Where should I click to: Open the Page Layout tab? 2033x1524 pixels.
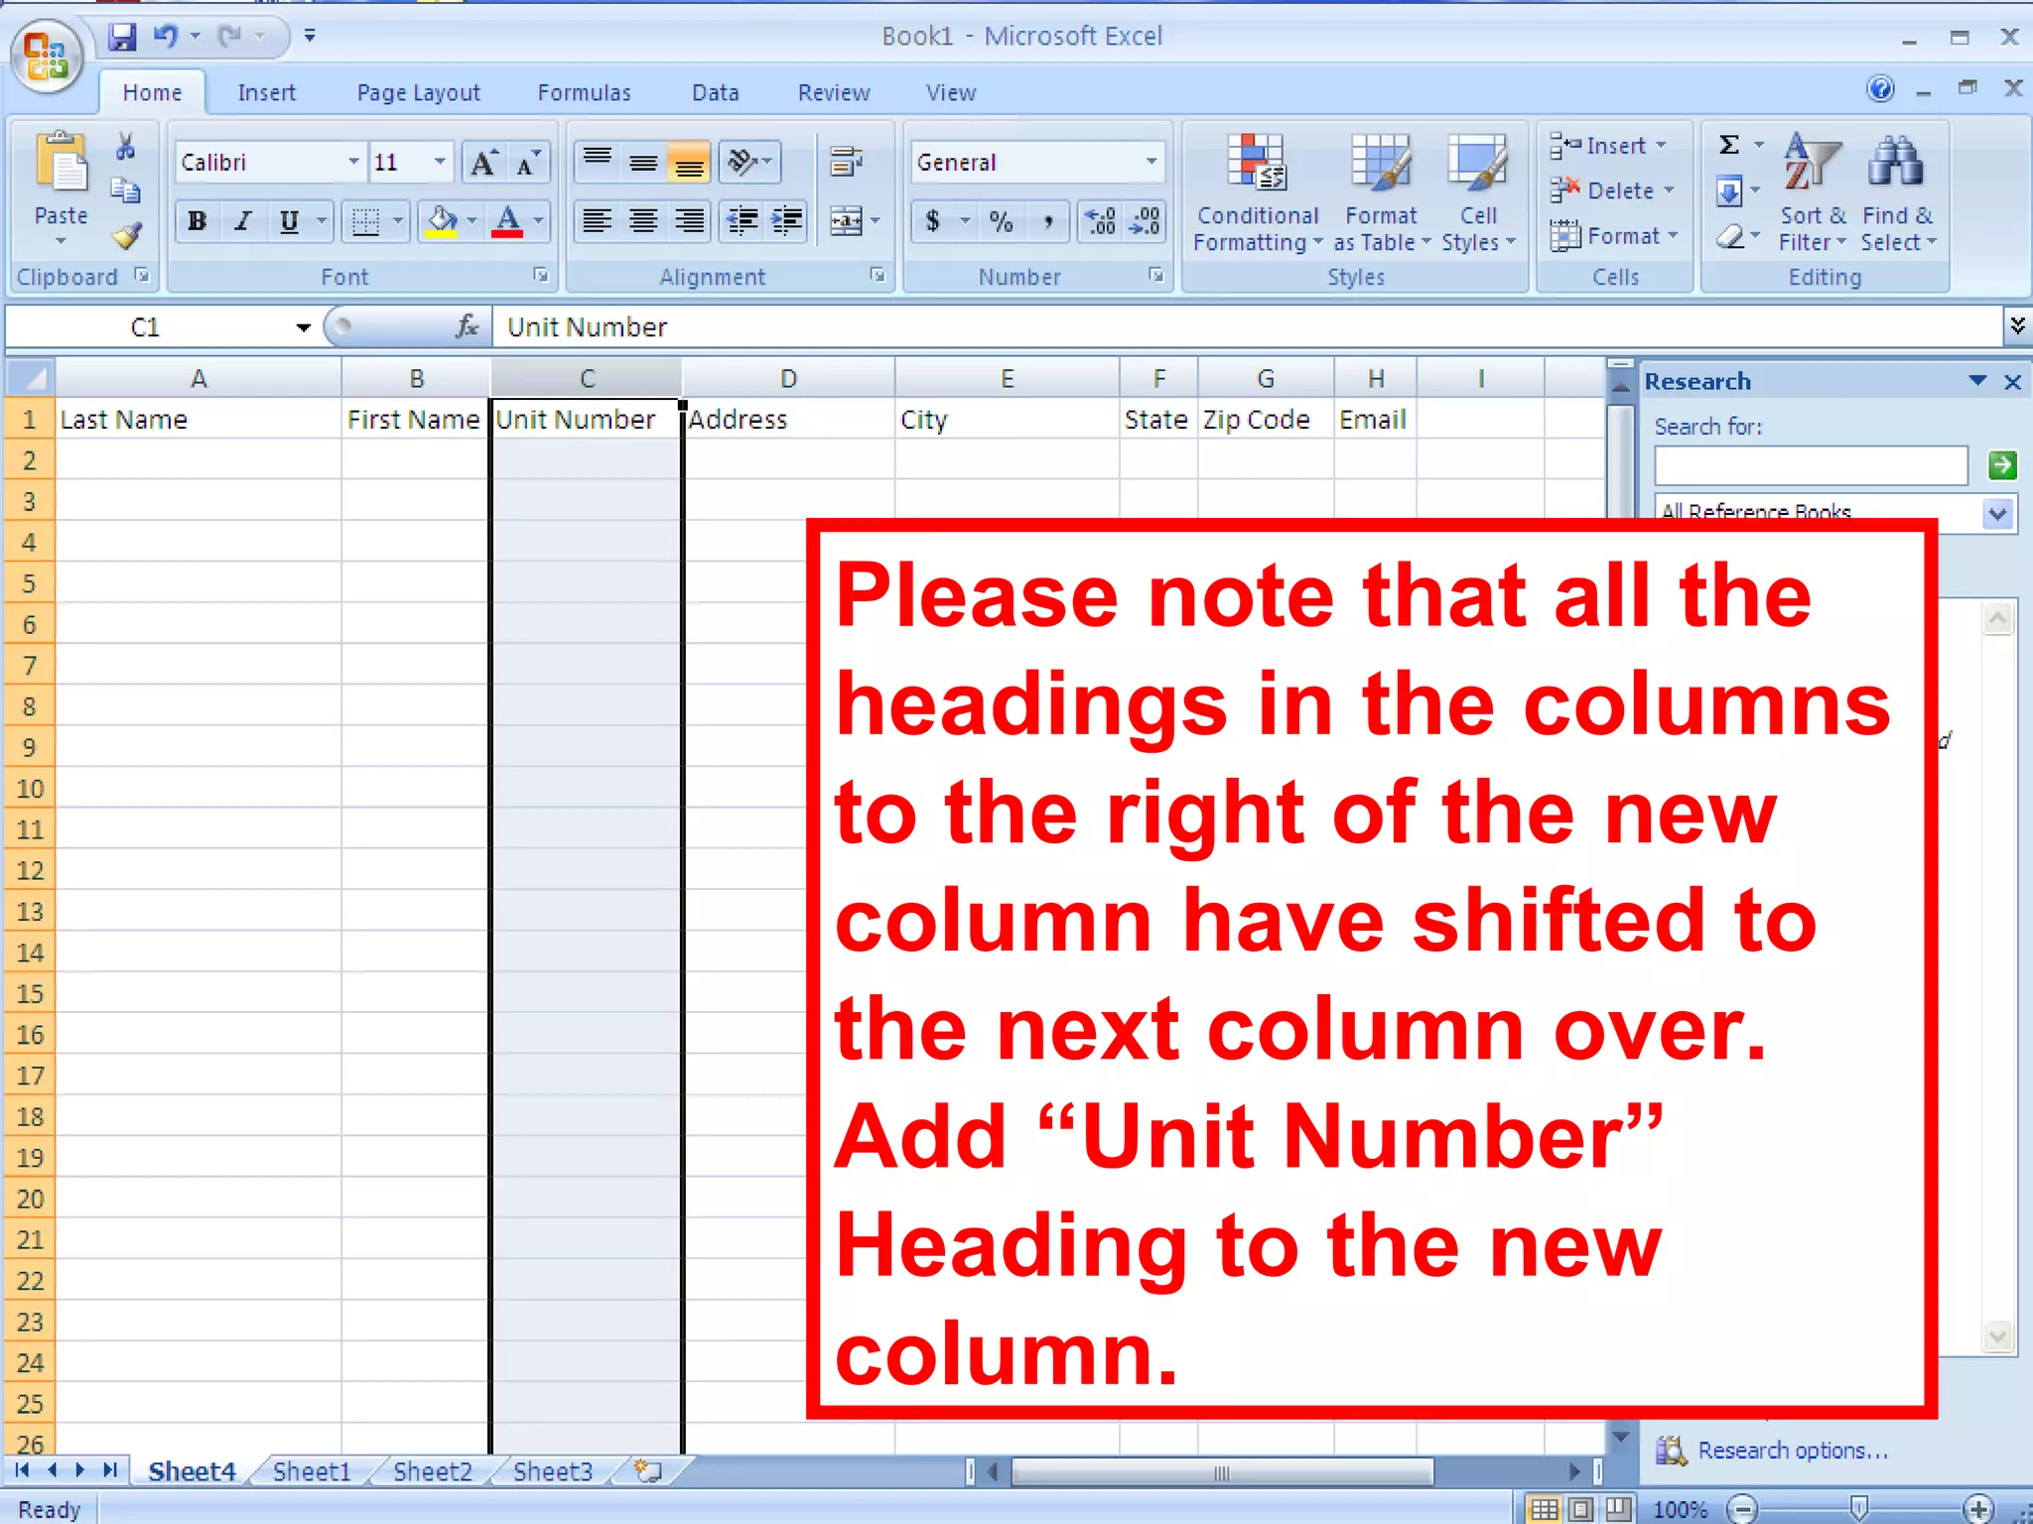tap(418, 93)
